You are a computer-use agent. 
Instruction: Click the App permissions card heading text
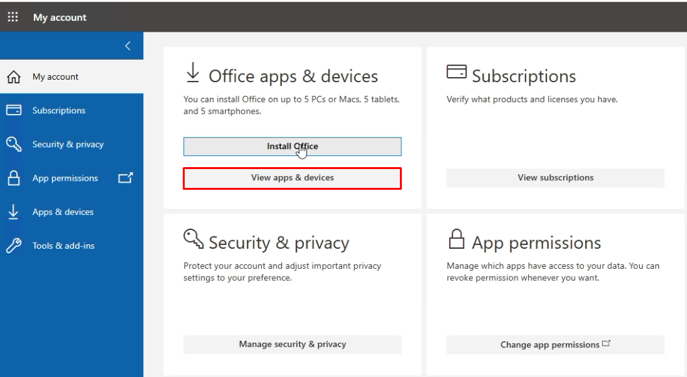click(x=536, y=243)
